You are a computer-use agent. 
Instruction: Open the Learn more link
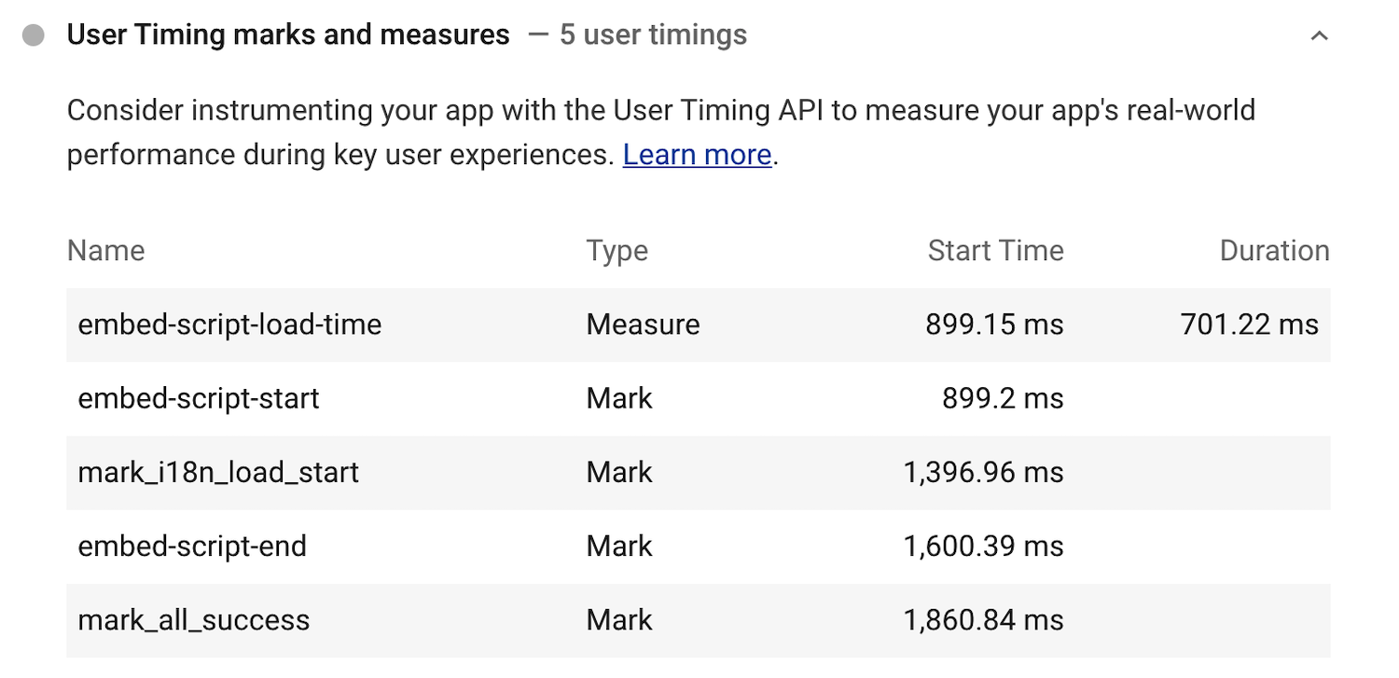click(695, 154)
